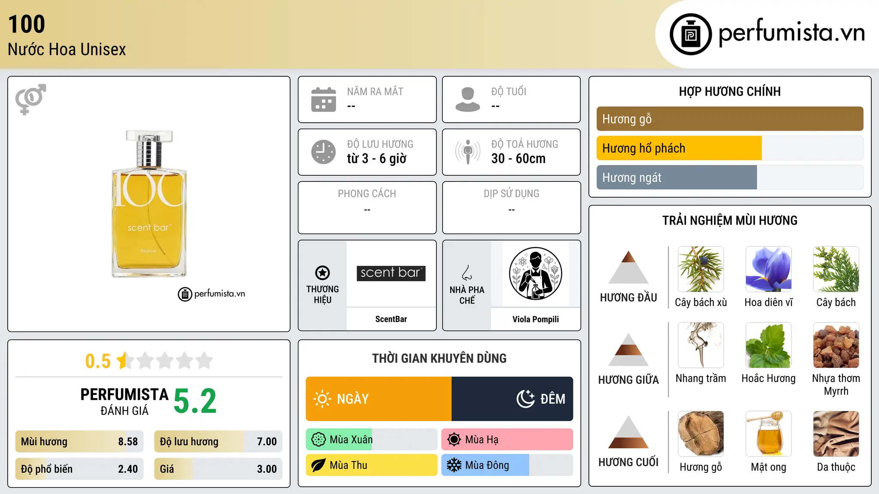Click the sun icon in the Ngày bar
879x494 pixels.
(322, 399)
